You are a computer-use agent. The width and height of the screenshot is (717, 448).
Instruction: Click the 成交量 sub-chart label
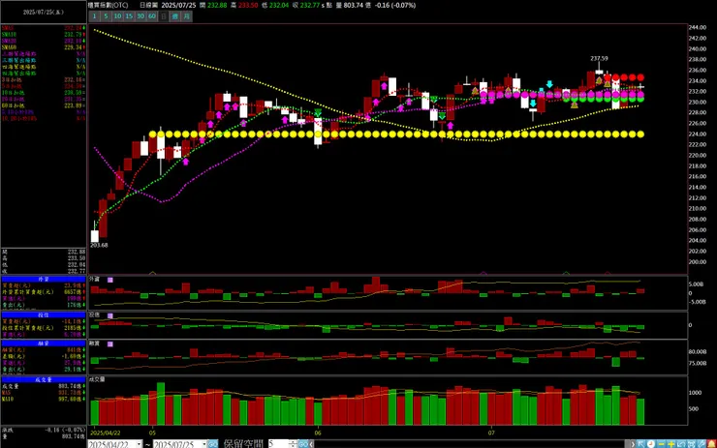click(x=97, y=379)
